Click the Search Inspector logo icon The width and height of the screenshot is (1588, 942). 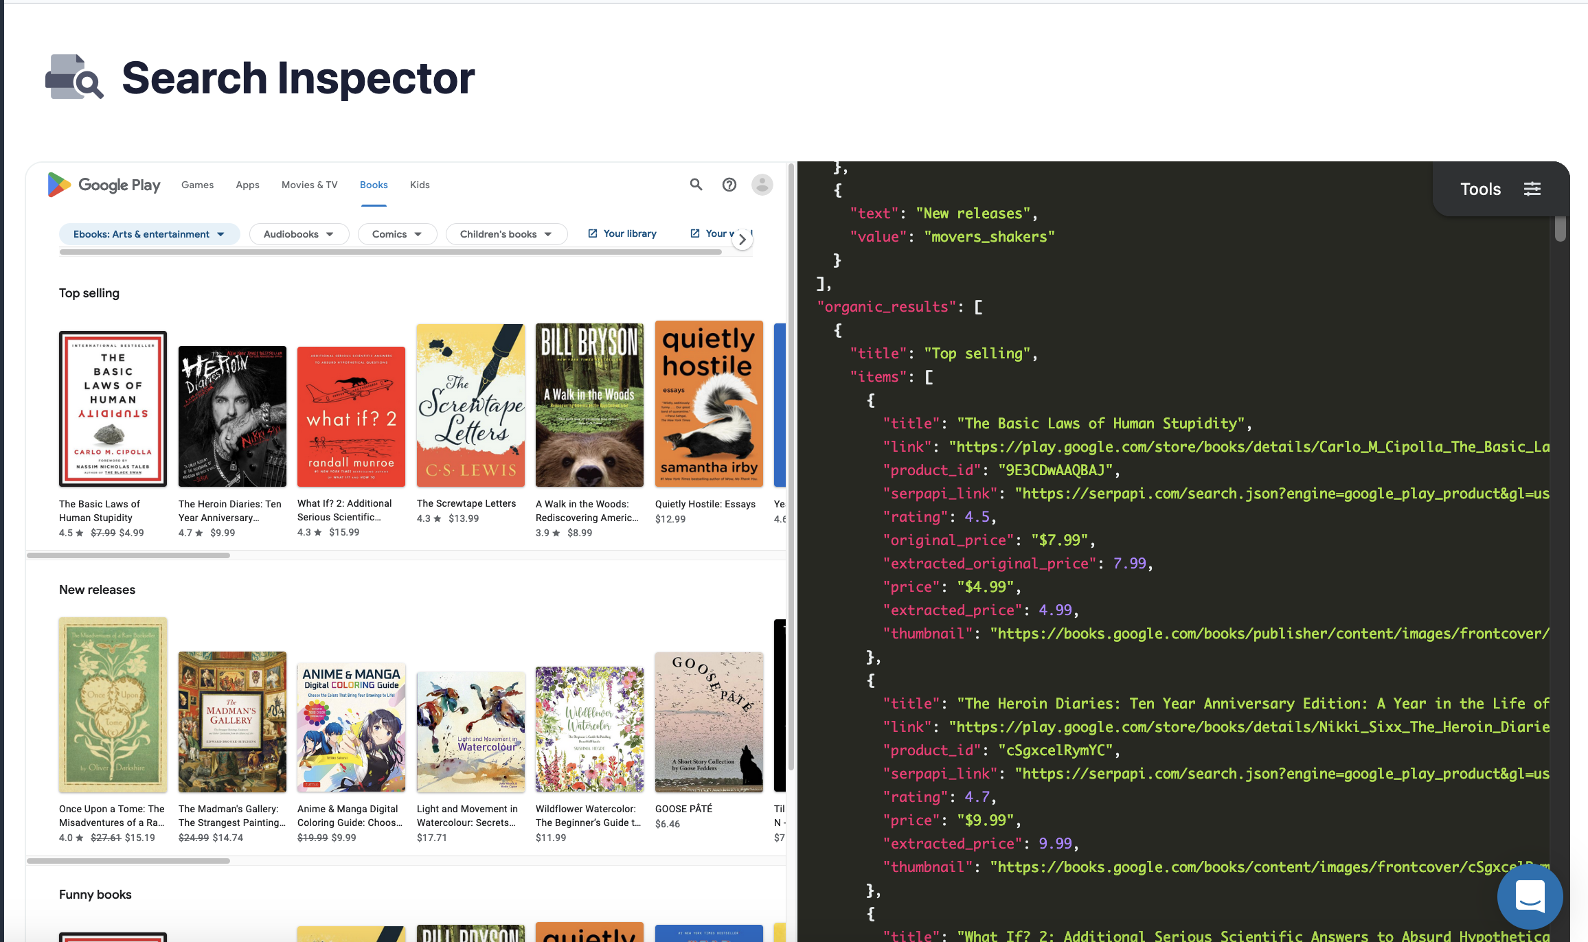[74, 77]
